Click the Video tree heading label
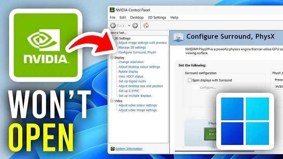This screenshot has height=159, width=283. point(118,101)
